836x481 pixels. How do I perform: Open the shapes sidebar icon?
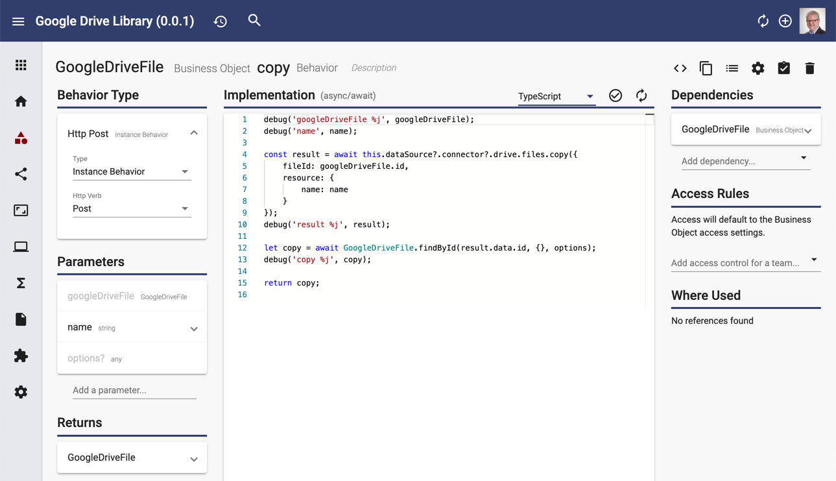point(21,138)
